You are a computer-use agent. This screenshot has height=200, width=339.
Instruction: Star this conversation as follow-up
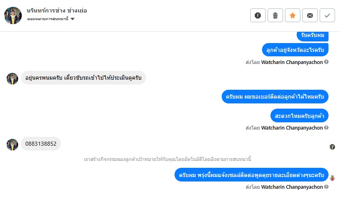pyautogui.click(x=293, y=15)
